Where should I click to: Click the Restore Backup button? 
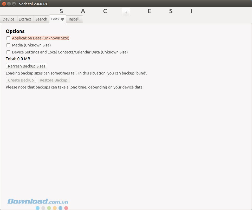(54, 80)
